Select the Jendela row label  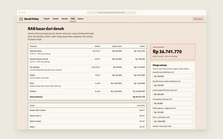coord(33,91)
